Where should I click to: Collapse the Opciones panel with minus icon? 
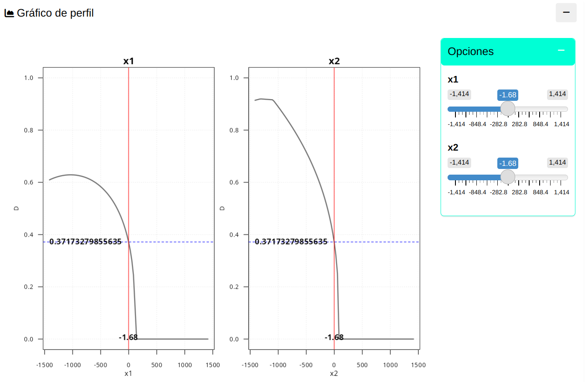tap(561, 51)
